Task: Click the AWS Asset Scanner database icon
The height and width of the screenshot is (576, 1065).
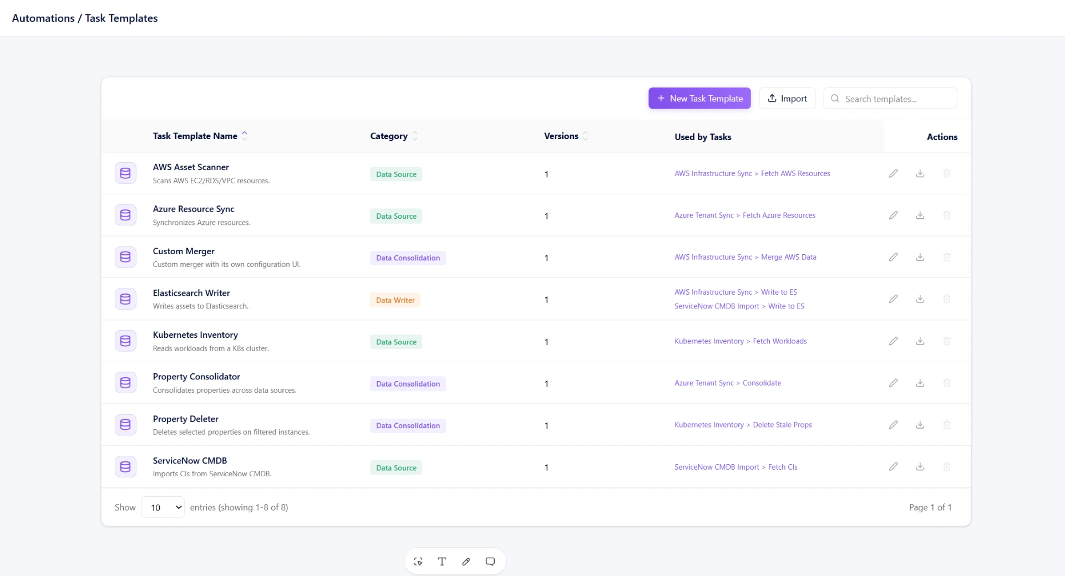Action: 125,173
